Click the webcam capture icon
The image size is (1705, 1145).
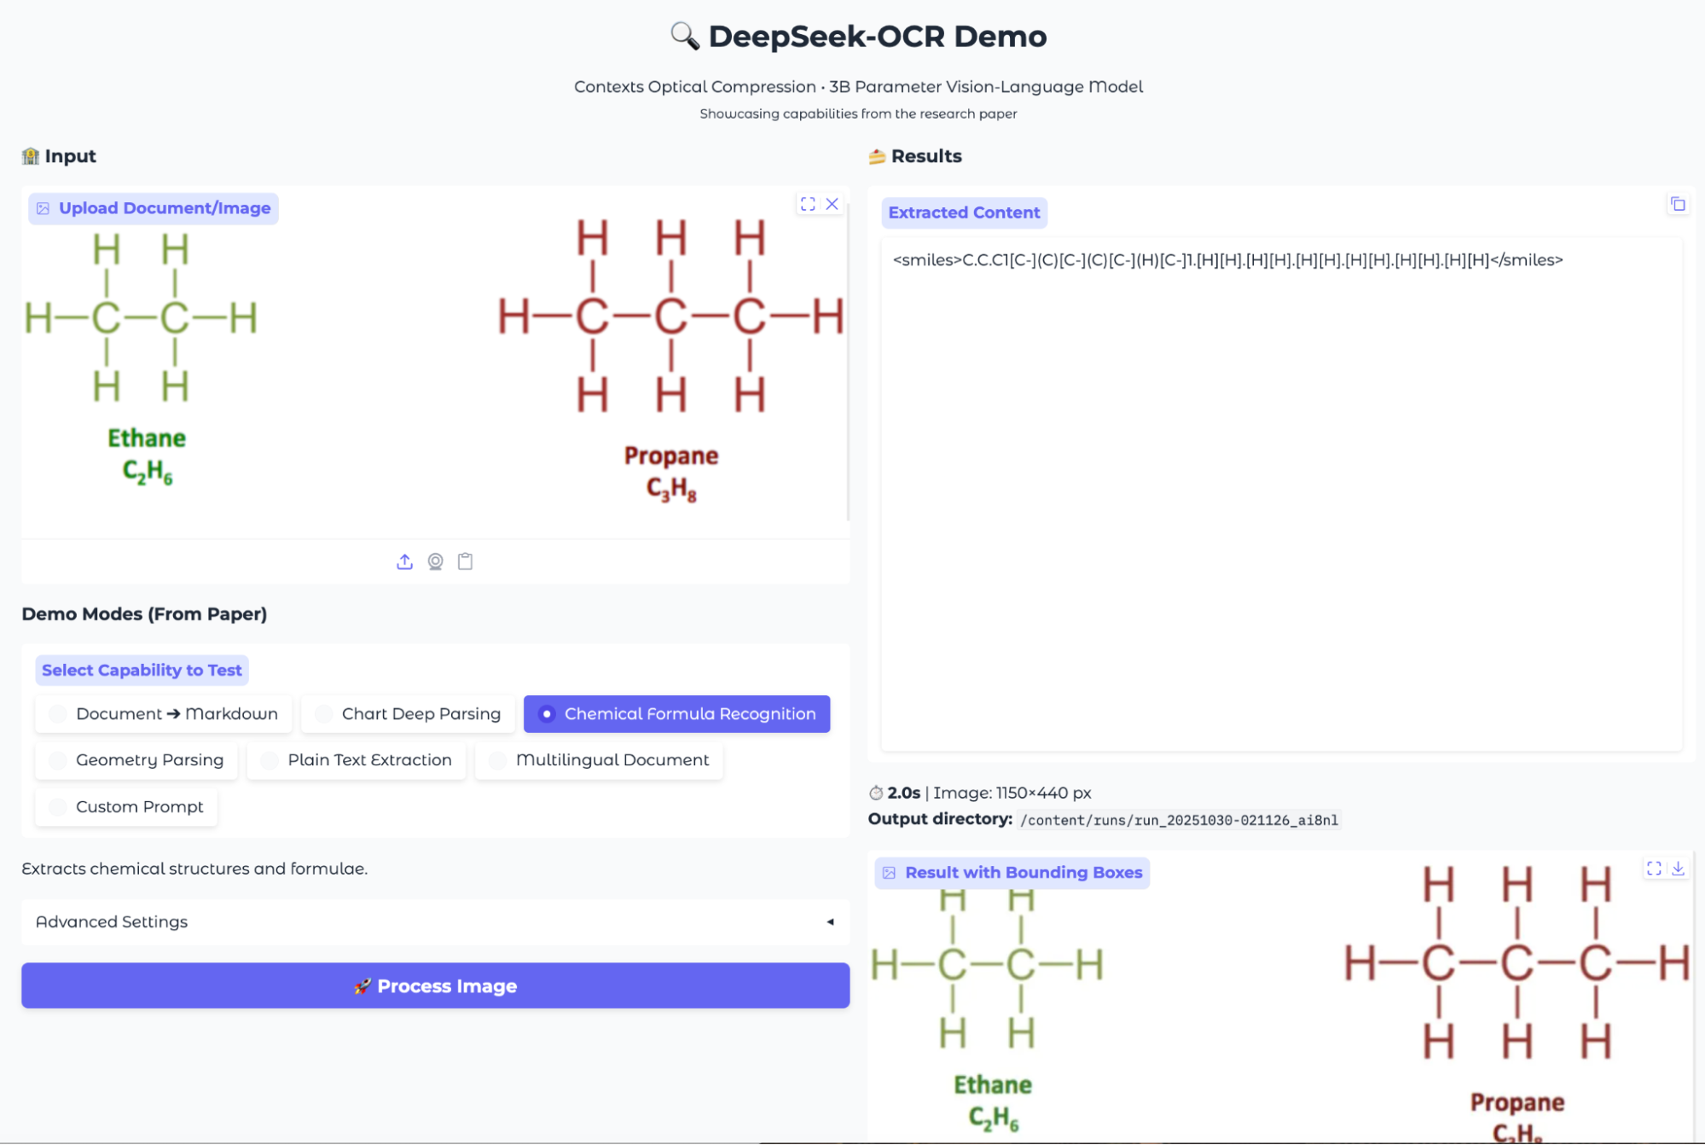(435, 561)
